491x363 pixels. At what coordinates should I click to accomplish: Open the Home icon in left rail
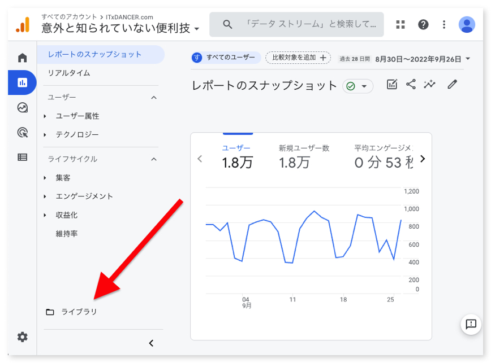tap(22, 58)
